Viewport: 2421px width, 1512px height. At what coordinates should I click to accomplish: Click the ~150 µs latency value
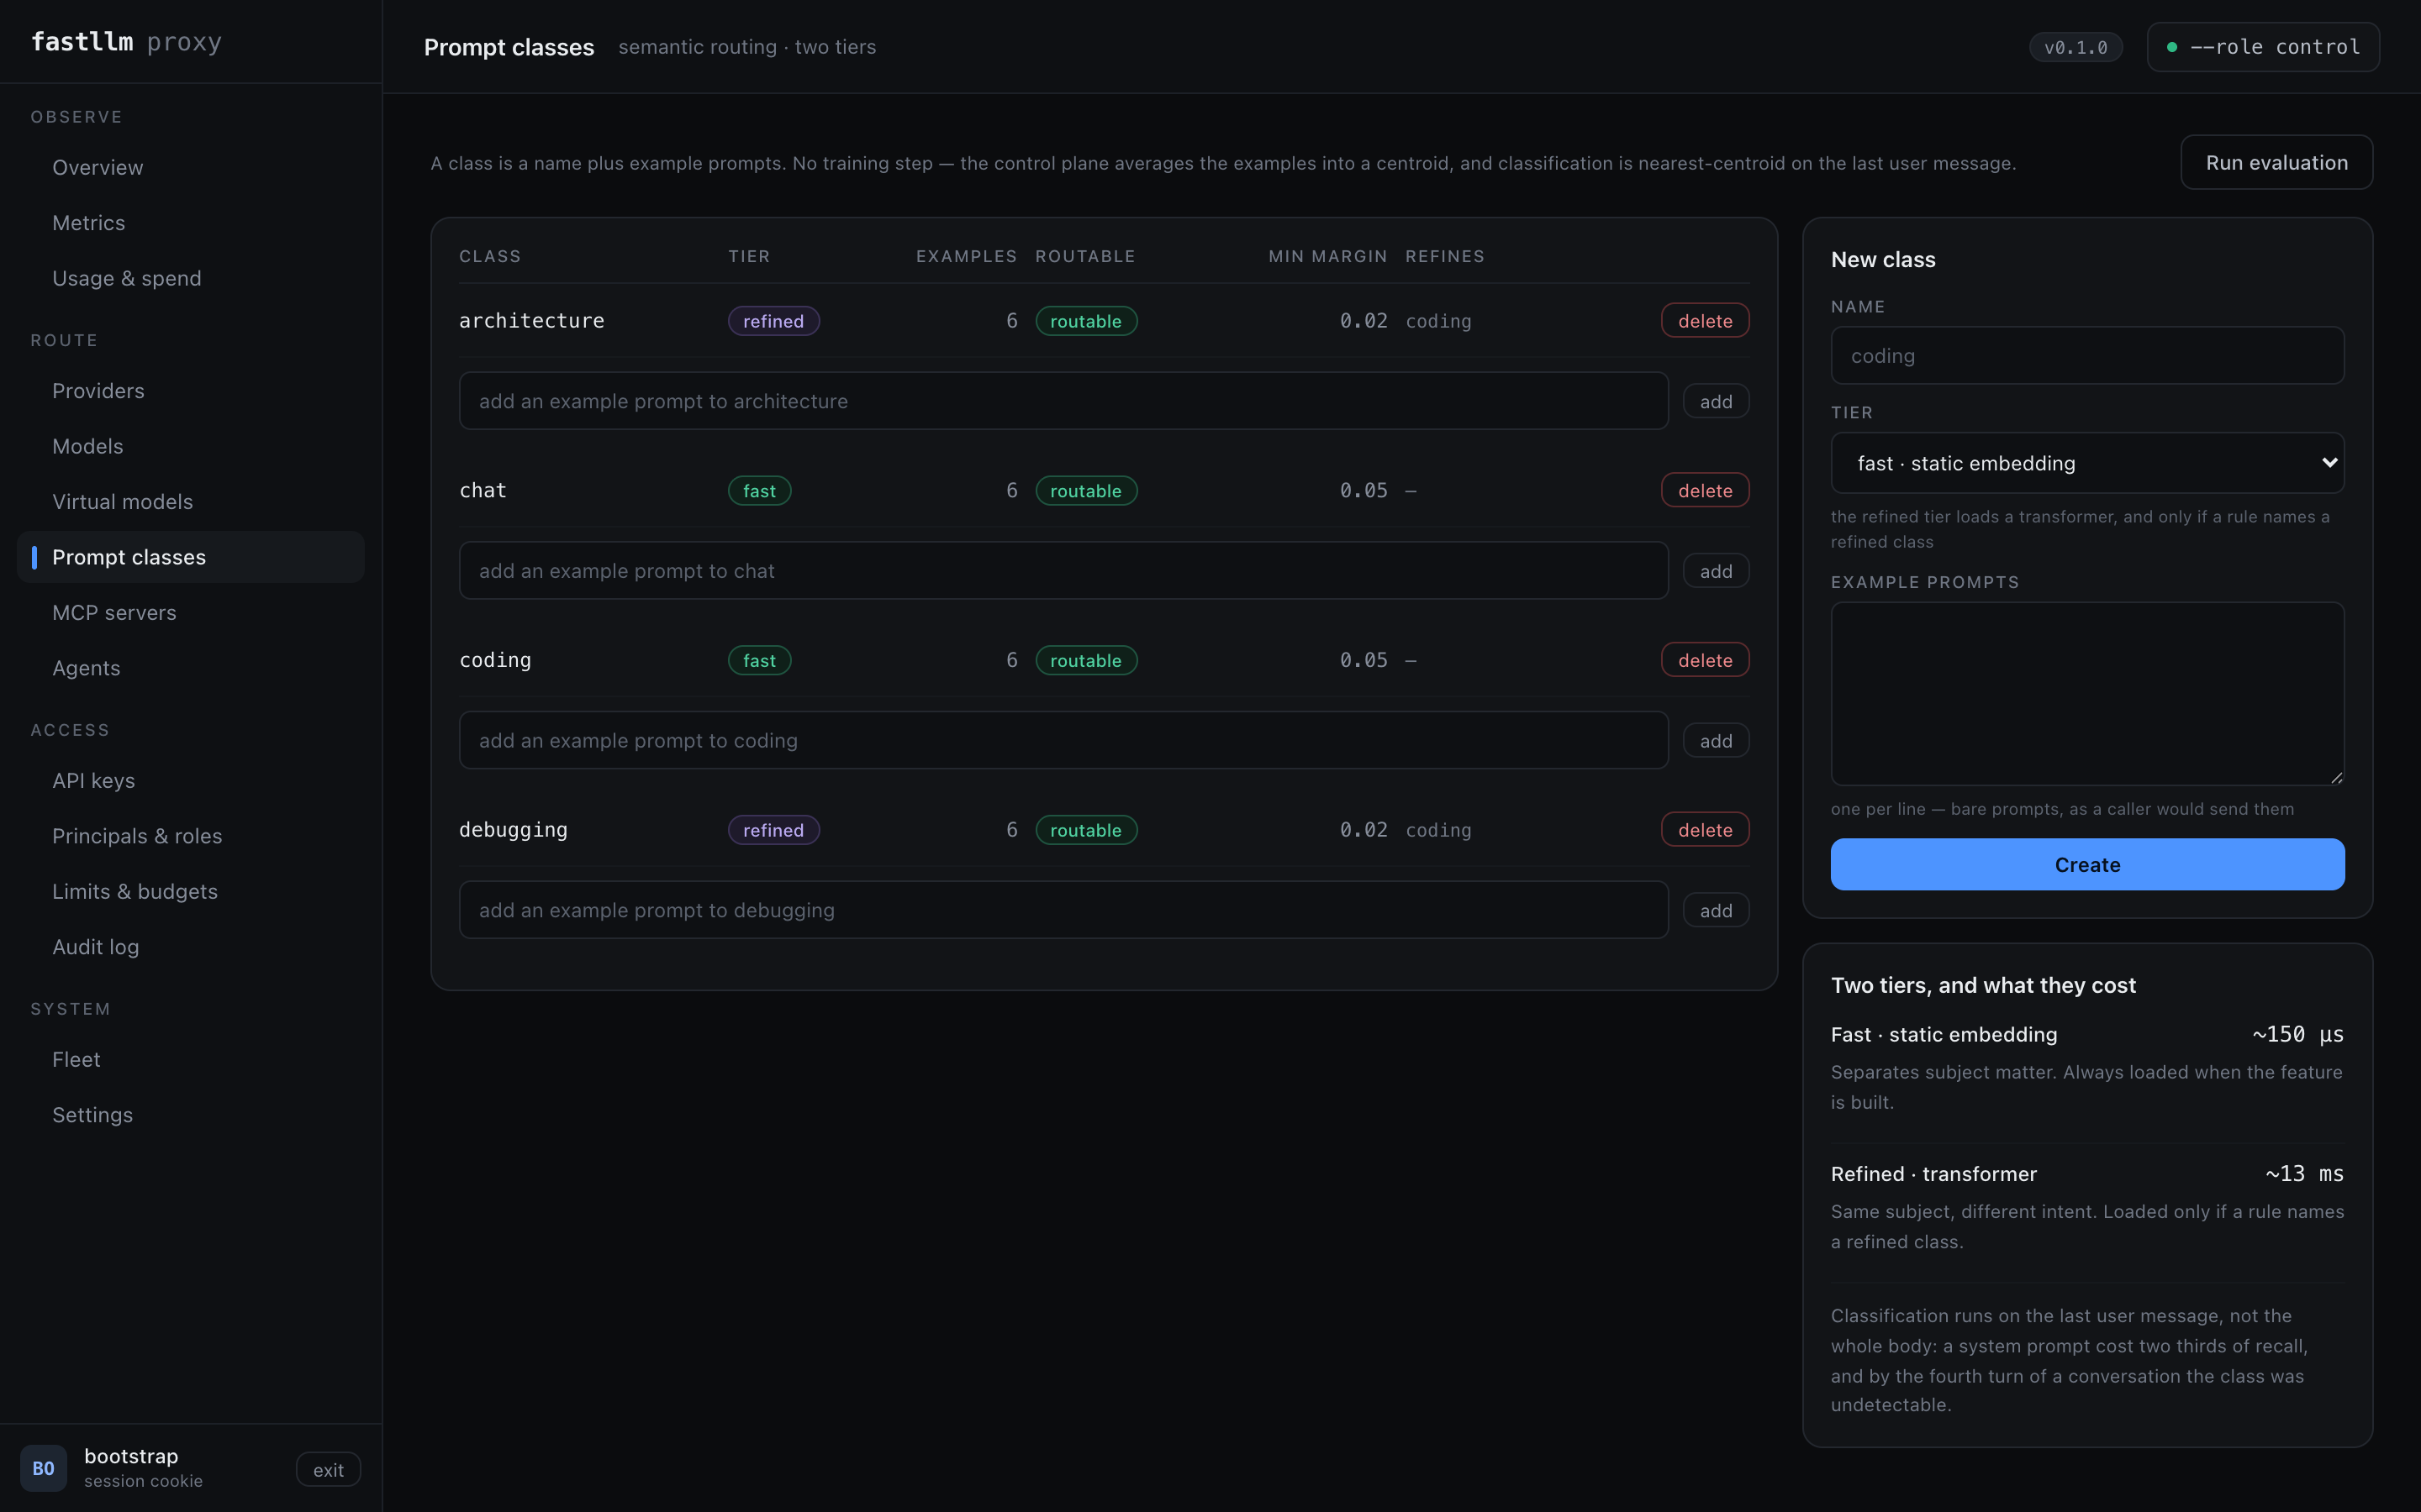point(2298,1034)
